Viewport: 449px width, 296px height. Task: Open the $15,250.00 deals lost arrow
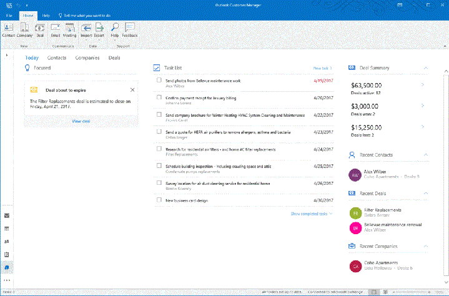click(423, 127)
